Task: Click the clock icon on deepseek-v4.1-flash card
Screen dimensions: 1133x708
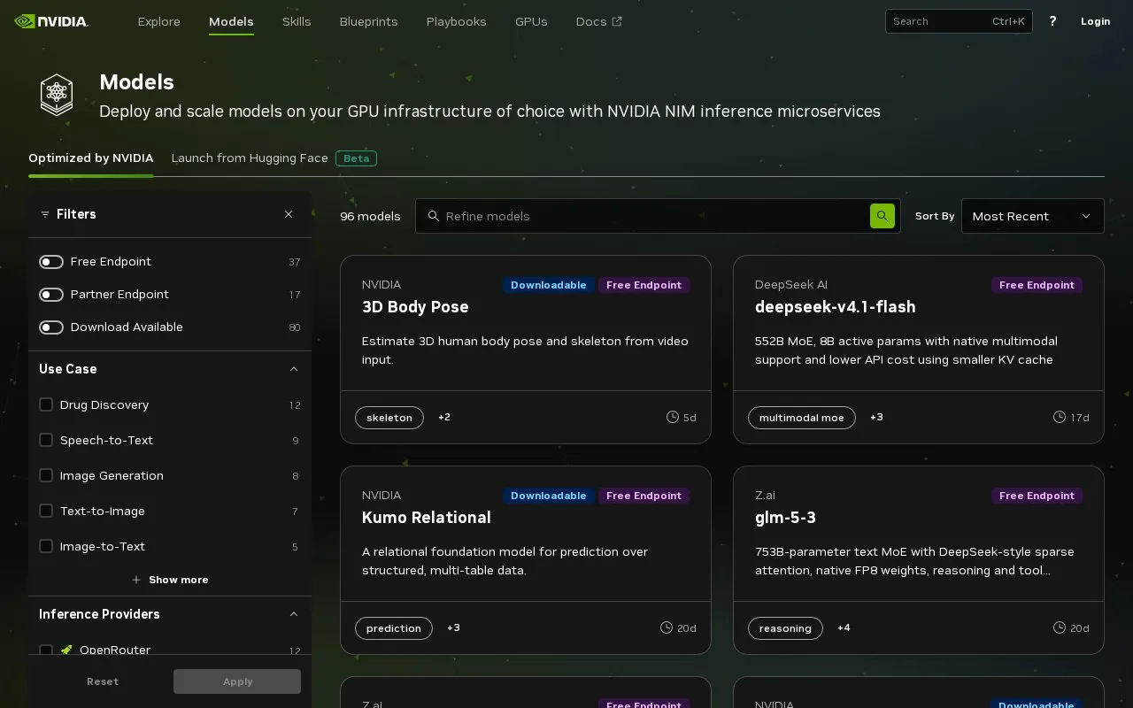Action: pyautogui.click(x=1060, y=417)
